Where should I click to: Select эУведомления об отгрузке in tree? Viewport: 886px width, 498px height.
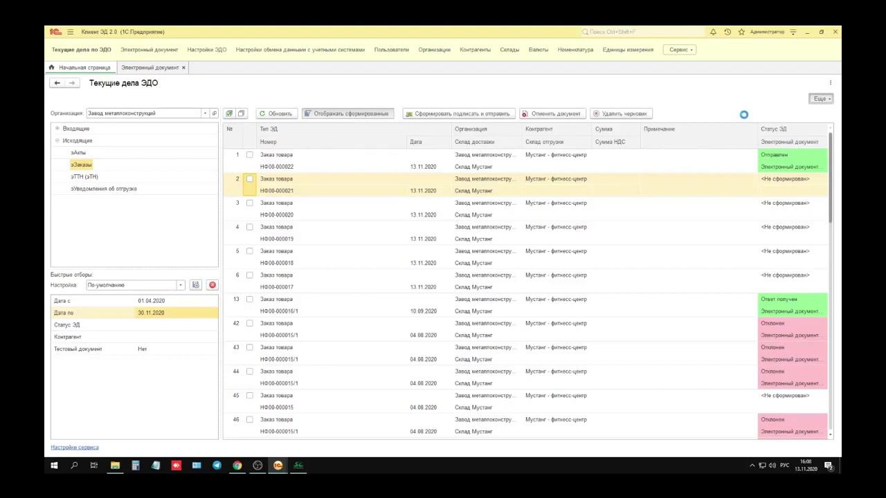[104, 189]
